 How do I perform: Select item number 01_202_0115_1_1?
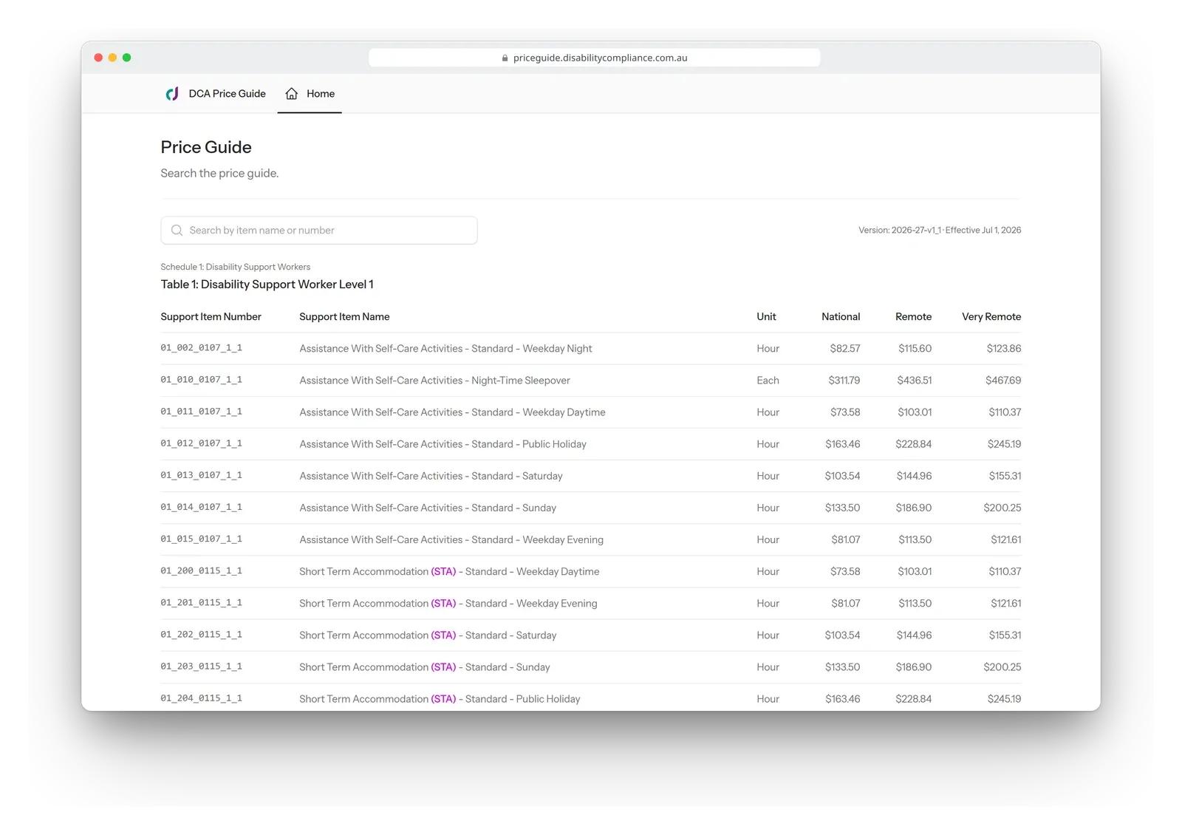(202, 635)
